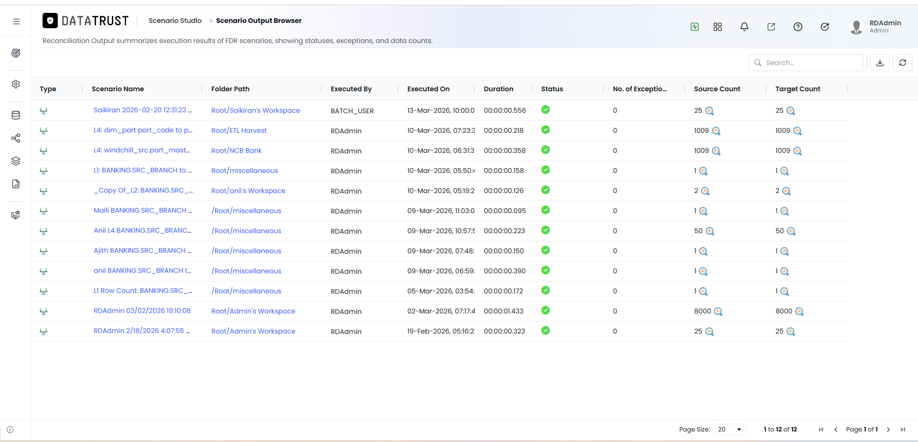The width and height of the screenshot is (918, 442).
Task: Click the status check for Saikiran row
Action: (x=546, y=110)
